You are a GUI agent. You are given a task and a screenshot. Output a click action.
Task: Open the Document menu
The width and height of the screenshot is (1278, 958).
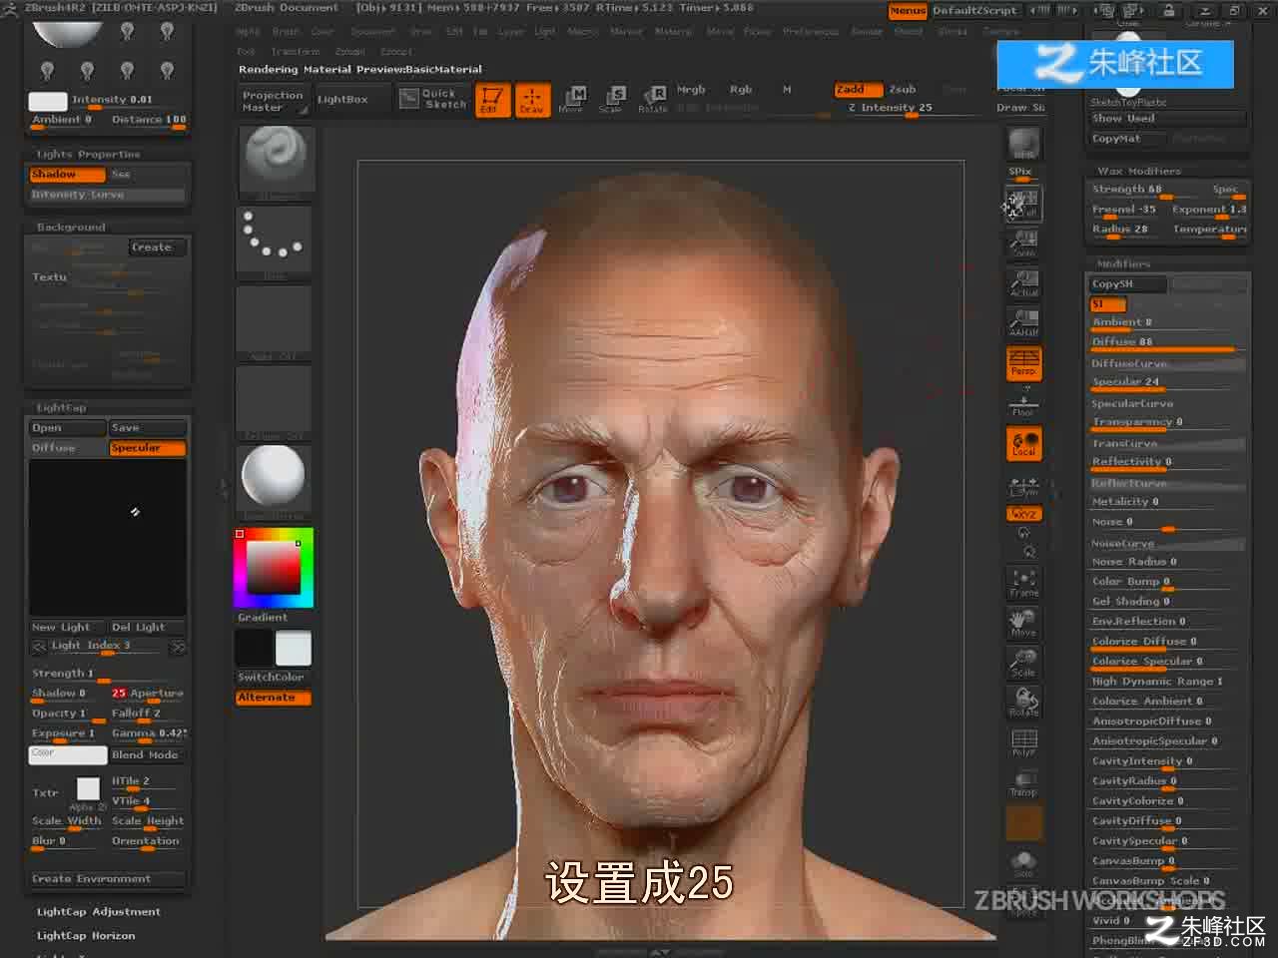(x=372, y=32)
